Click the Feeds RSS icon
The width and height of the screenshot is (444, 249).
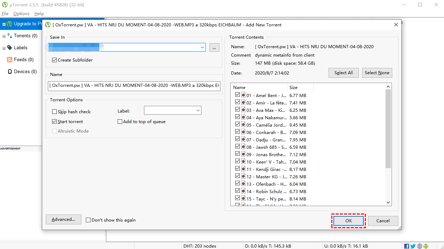point(10,60)
